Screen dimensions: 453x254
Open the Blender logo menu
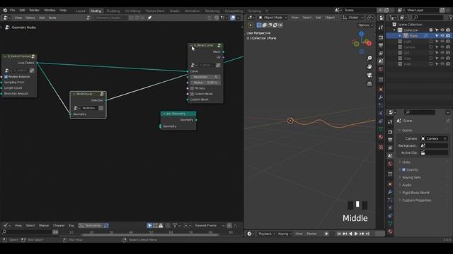point(5,10)
